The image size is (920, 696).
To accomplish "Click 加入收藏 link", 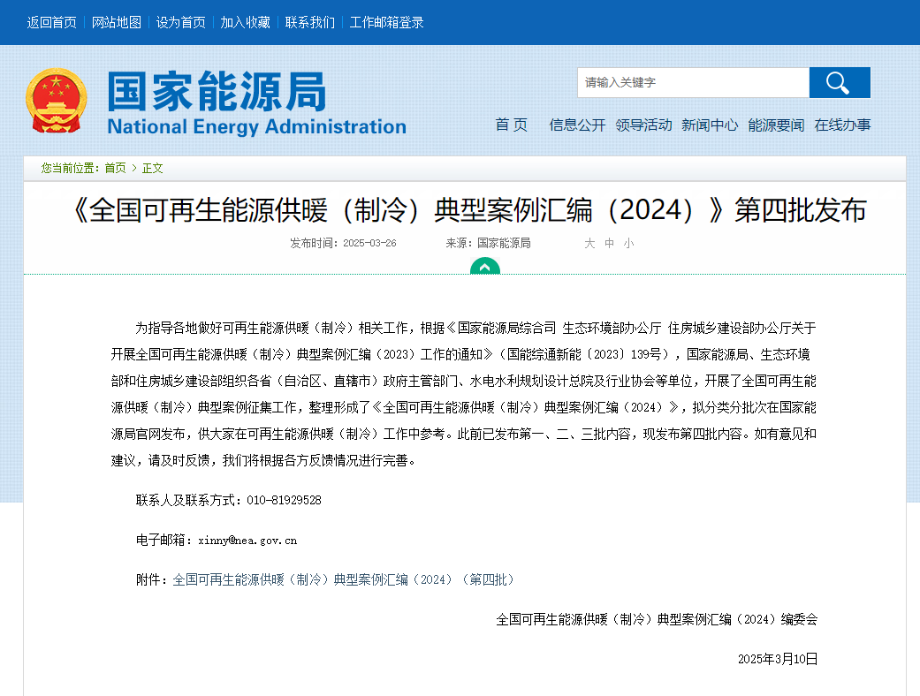I will coord(246,22).
